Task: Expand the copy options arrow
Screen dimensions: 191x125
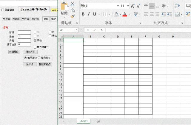Action: pyautogui.click(x=77, y=10)
